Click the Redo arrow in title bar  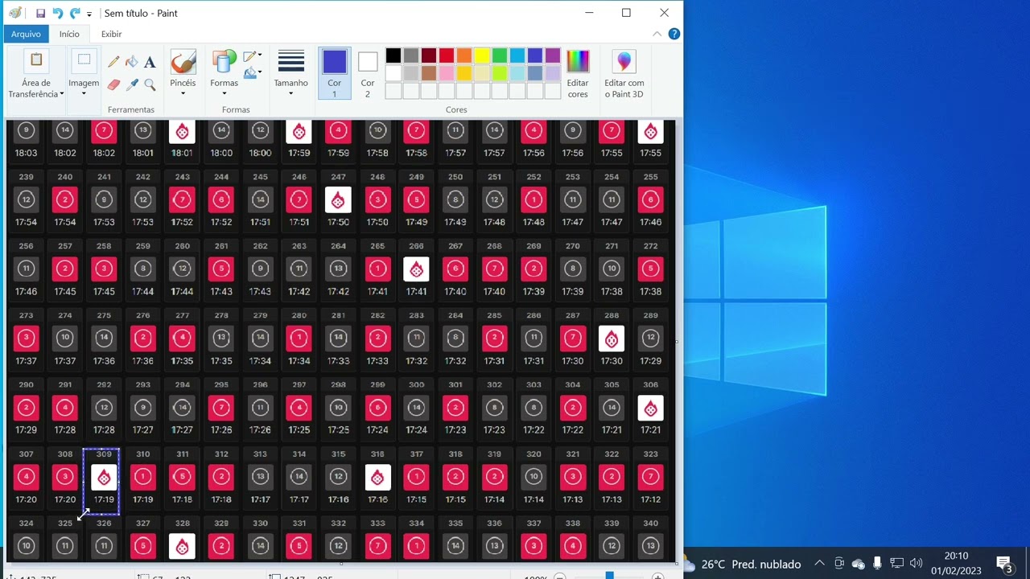[74, 14]
